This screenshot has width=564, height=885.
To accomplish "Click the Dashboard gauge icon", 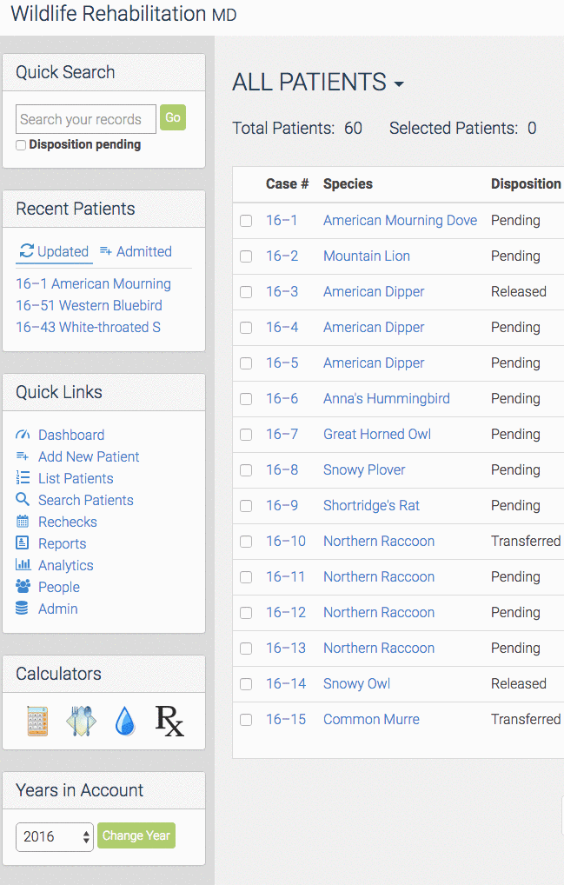I will tap(23, 435).
